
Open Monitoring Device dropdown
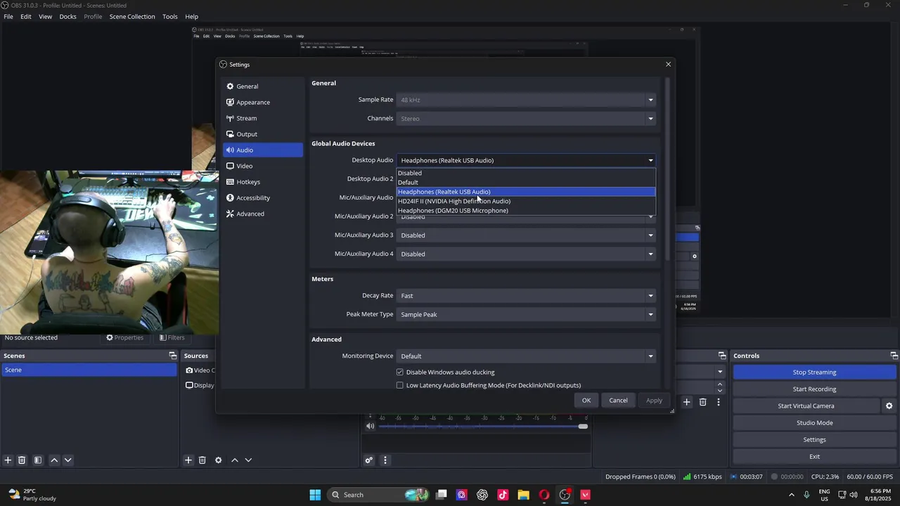(526, 356)
